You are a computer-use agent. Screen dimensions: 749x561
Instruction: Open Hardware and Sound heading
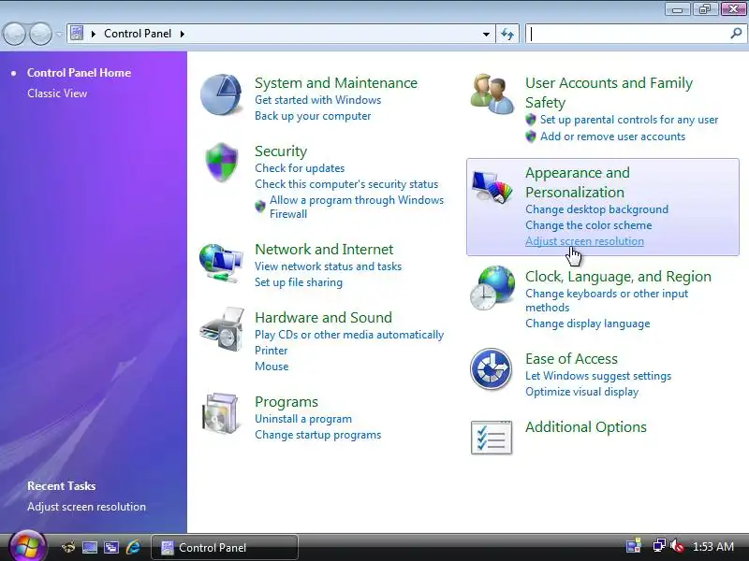pos(323,318)
